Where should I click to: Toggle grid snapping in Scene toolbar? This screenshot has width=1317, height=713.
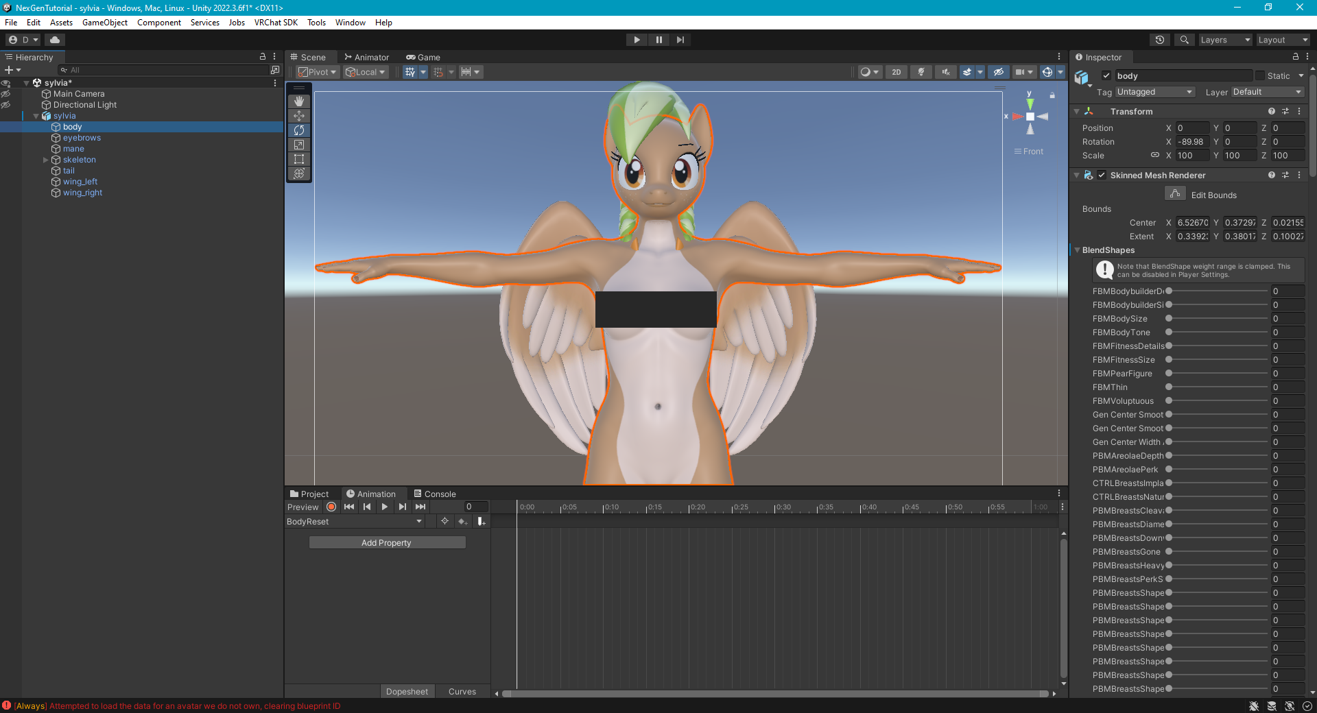pyautogui.click(x=410, y=72)
